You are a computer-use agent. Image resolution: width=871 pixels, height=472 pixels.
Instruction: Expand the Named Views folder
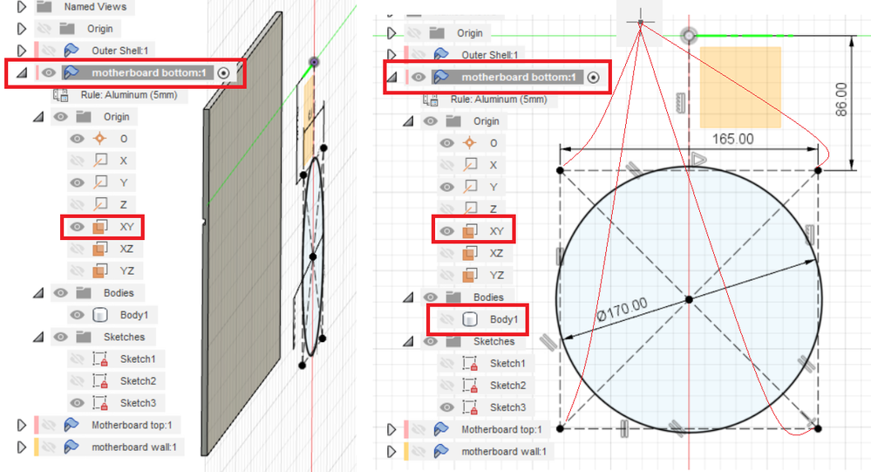(22, 7)
